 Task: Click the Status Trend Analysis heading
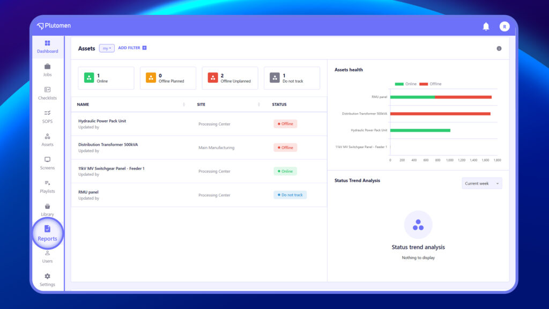(357, 180)
